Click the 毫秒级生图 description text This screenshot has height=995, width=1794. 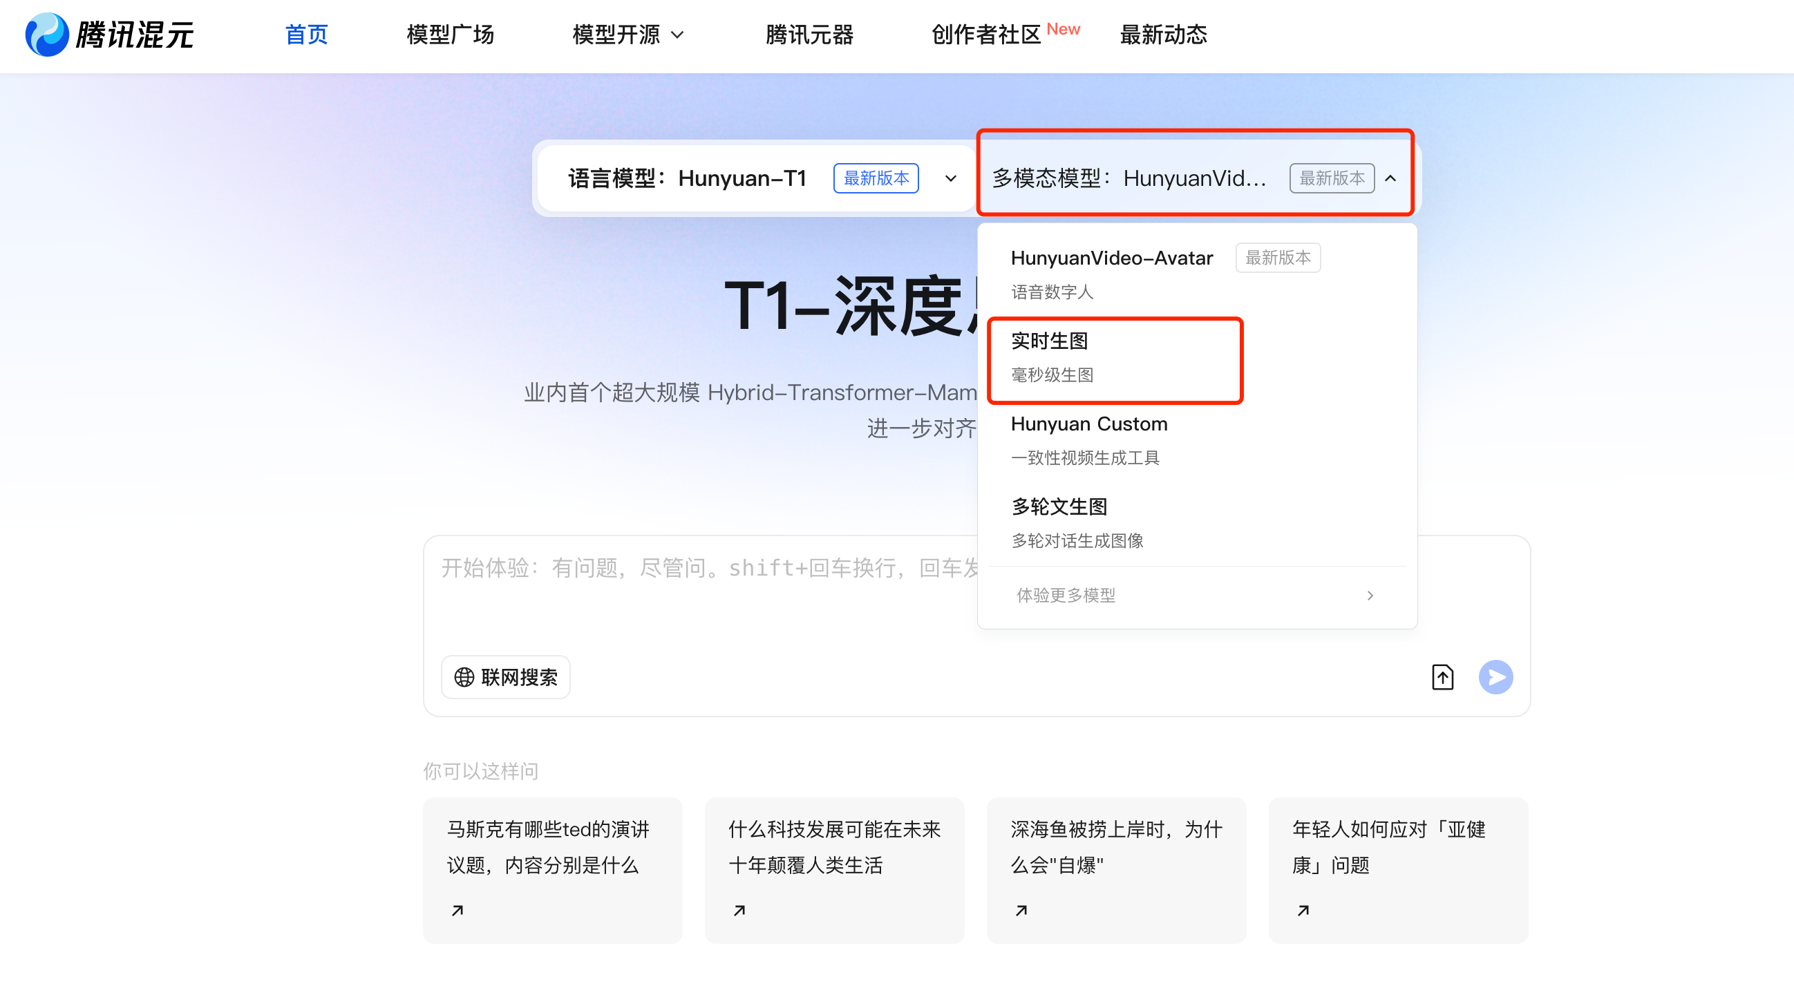1052,375
